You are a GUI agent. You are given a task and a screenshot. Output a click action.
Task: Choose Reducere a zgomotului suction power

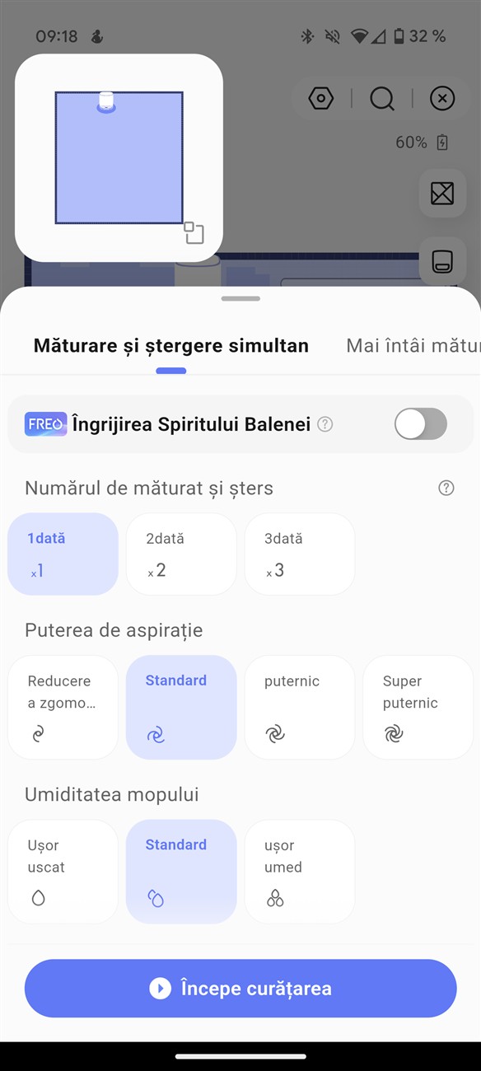63,707
